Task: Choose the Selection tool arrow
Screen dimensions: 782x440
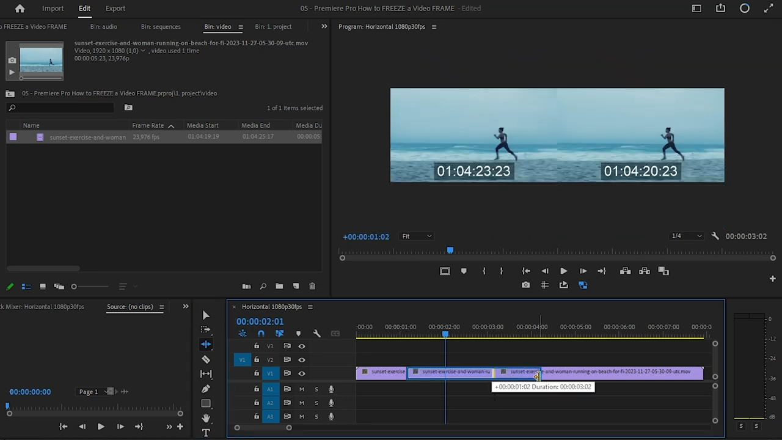Action: coord(206,315)
